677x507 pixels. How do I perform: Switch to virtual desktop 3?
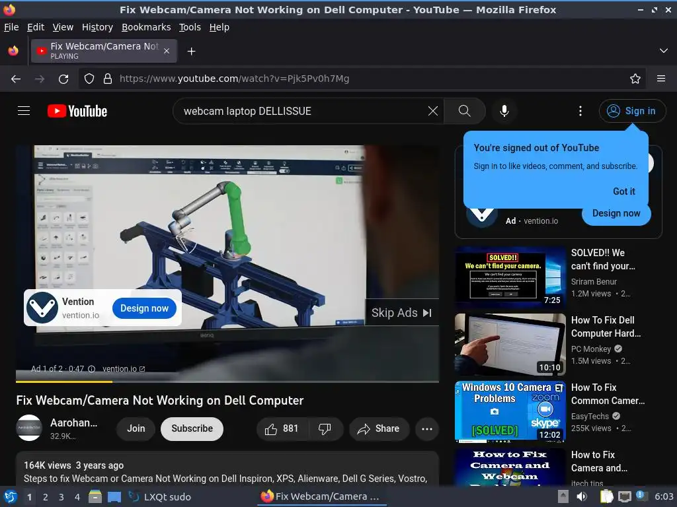click(x=61, y=497)
